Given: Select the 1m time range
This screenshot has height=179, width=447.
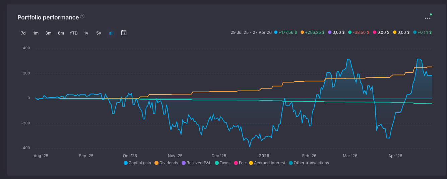Looking at the screenshot, I should pyautogui.click(x=36, y=33).
